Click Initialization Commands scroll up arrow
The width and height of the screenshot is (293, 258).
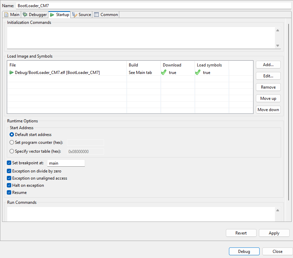point(278,30)
